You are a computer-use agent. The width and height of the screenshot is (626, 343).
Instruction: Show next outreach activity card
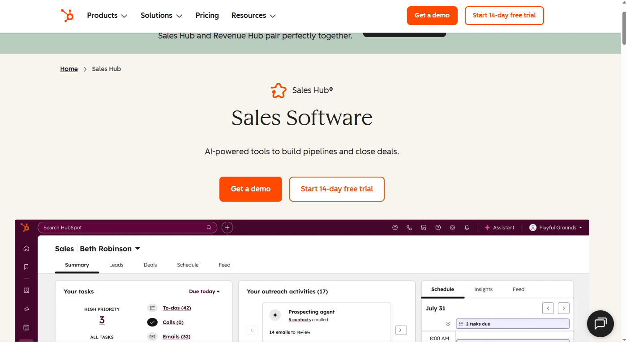coord(401,330)
